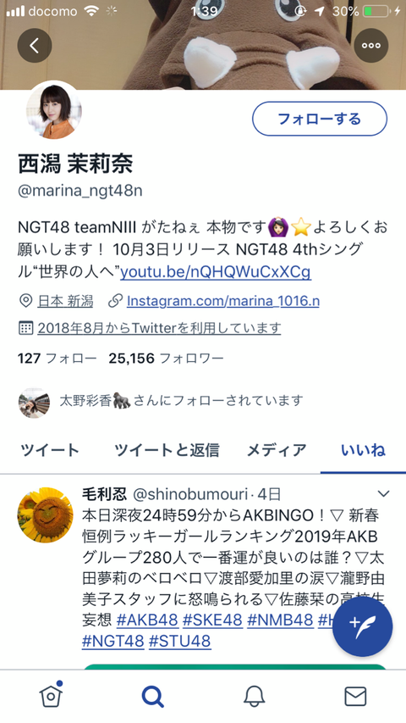Open the three-dot more options menu

371,46
